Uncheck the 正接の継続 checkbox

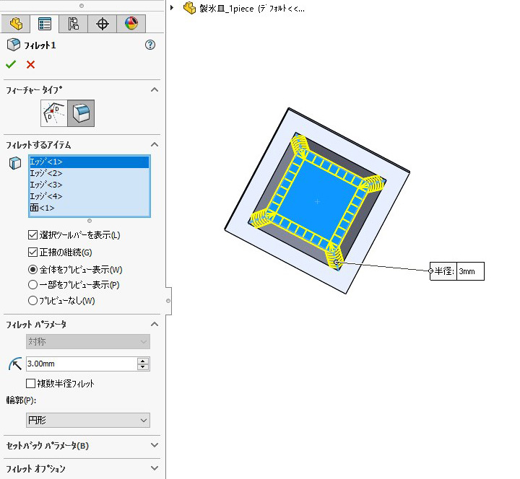[x=32, y=252]
